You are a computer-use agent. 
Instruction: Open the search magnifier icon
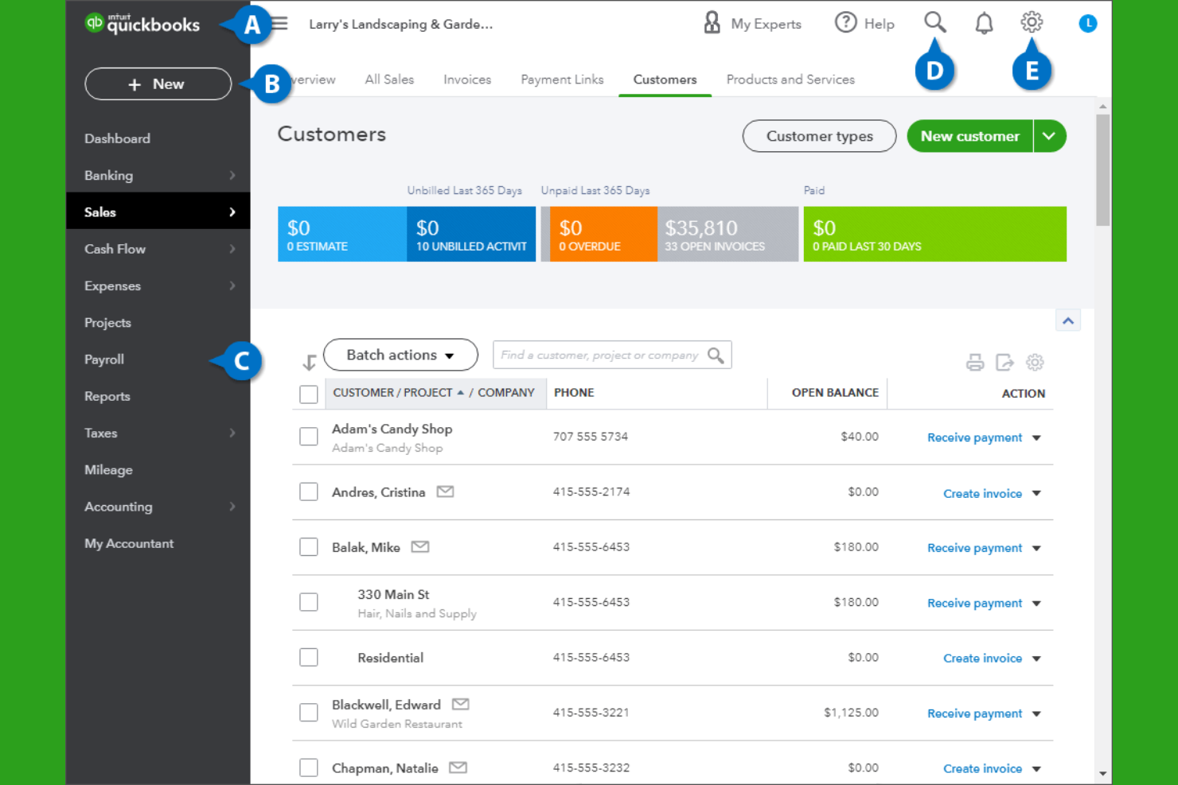pos(934,22)
